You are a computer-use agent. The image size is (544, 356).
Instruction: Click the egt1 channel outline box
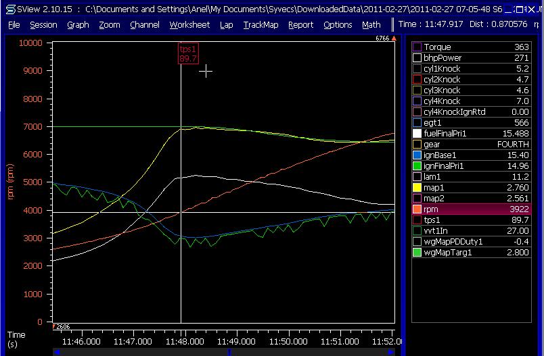pos(417,123)
